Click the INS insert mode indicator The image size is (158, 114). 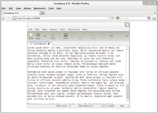pyautogui.click(x=122, y=106)
